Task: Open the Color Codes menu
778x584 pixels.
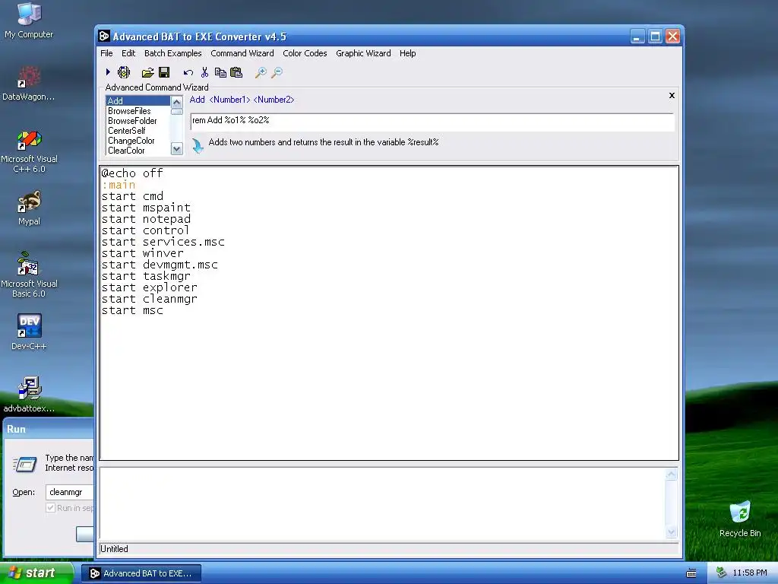Action: coord(305,53)
